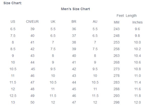Image resolution: width=151 pixels, height=107 pixels.
Task: Click the US column header
Action: click(x=13, y=22)
